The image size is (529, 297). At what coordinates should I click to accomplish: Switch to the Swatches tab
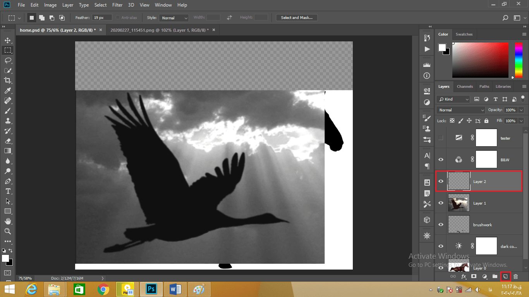[464, 34]
